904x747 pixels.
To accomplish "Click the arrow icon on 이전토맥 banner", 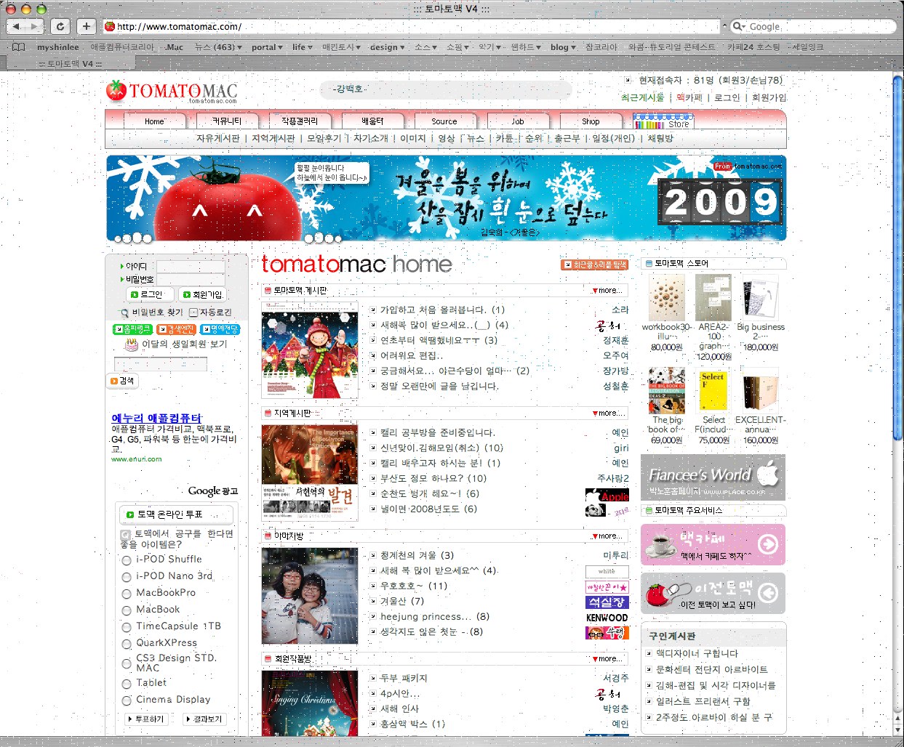I will tap(768, 593).
